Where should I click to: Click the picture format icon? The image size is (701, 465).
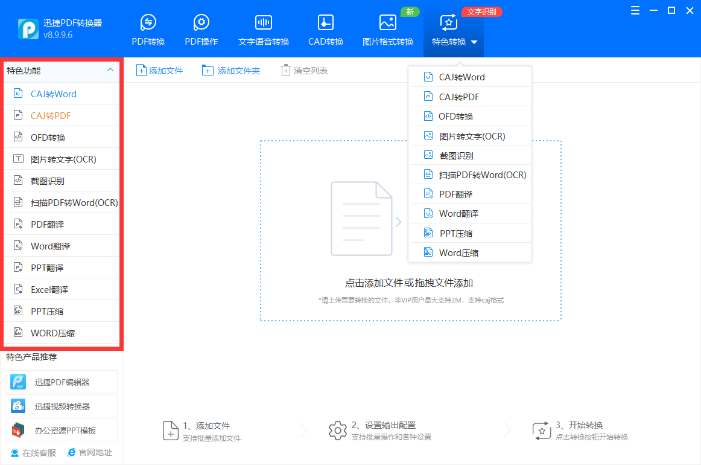pos(388,22)
